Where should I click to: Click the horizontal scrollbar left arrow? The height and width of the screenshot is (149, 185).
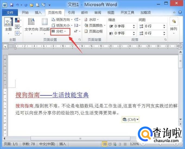[5, 138]
